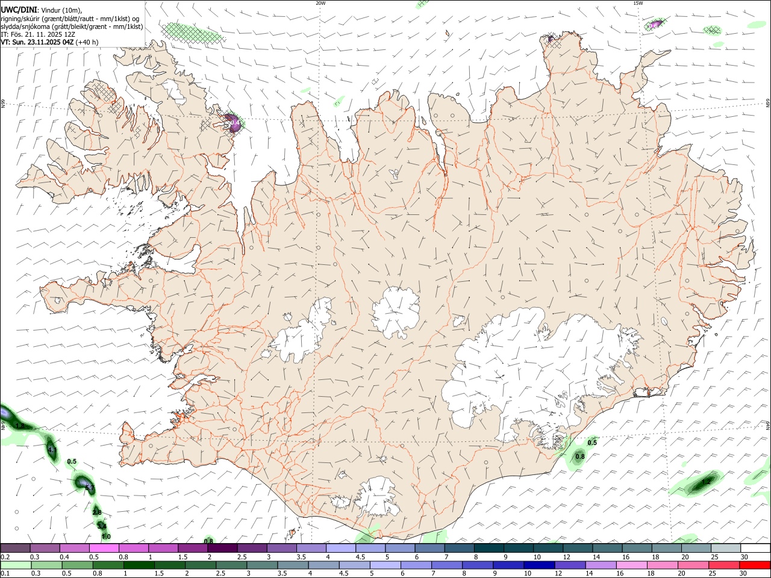Pick the bright pink 0.5 snow swatch
This screenshot has width=771, height=578.
pos(104,548)
